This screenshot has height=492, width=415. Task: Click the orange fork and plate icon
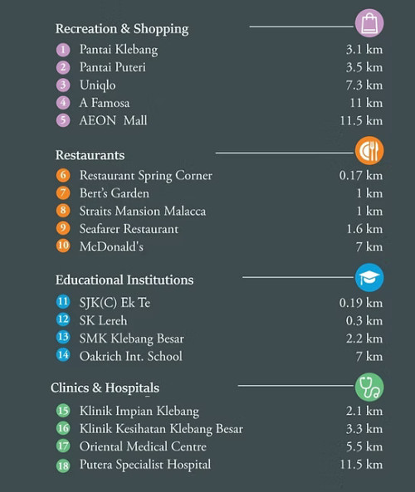click(369, 151)
